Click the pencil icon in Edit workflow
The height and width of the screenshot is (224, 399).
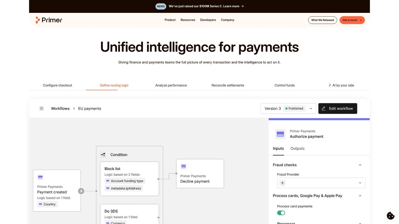[x=324, y=108]
